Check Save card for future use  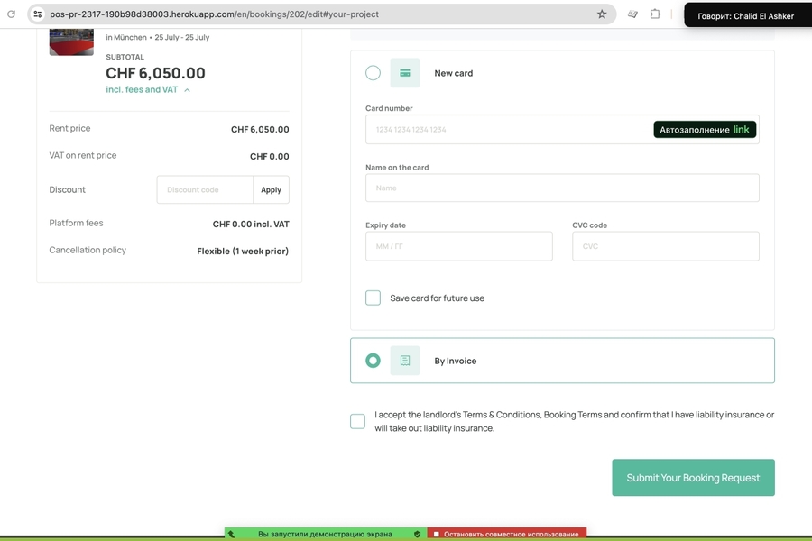pos(373,298)
